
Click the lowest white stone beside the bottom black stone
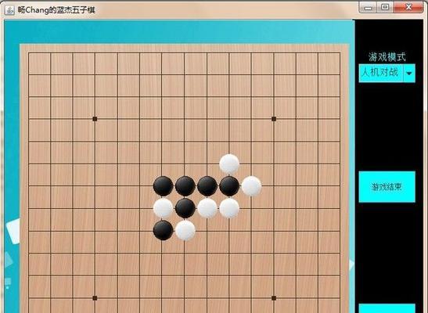[185, 231]
